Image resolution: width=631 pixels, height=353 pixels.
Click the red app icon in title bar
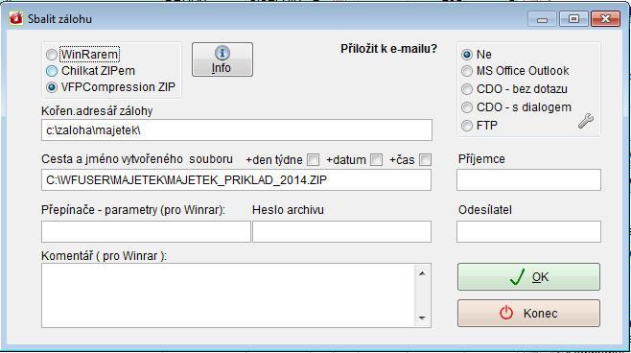pos(16,18)
